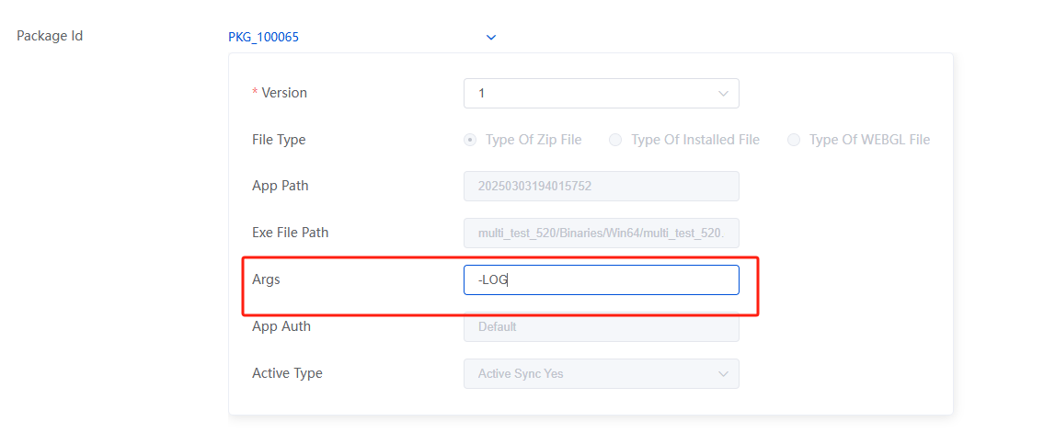
Task: Click the Active Type label
Action: [x=287, y=373]
